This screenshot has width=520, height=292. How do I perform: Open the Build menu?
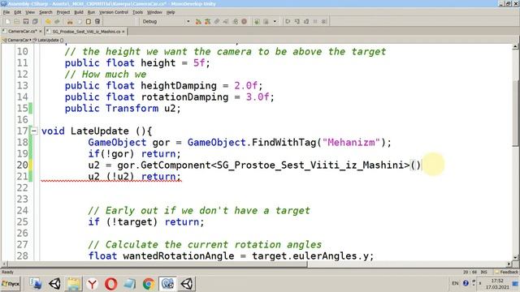tap(79, 12)
